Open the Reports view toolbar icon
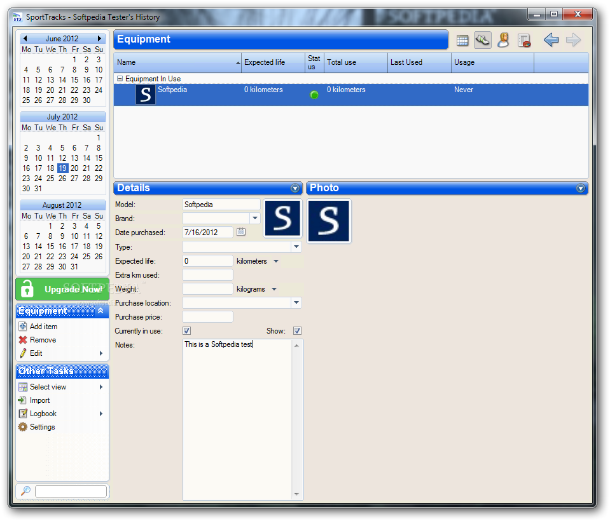610x521 pixels. point(524,40)
